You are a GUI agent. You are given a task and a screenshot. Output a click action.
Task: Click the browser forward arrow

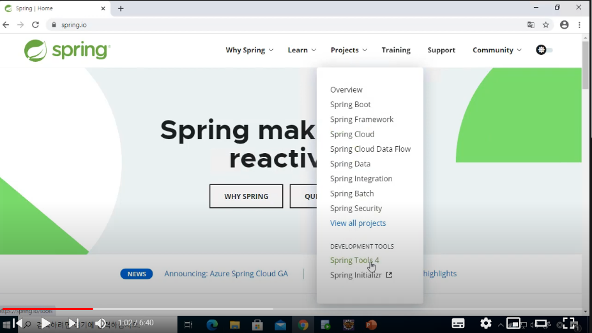[x=20, y=25]
